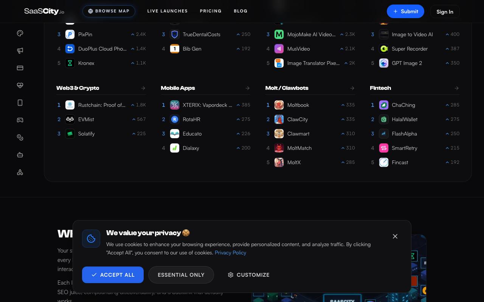Image resolution: width=484 pixels, height=302 pixels.
Task: Open the Pricing page
Action: pos(211,11)
